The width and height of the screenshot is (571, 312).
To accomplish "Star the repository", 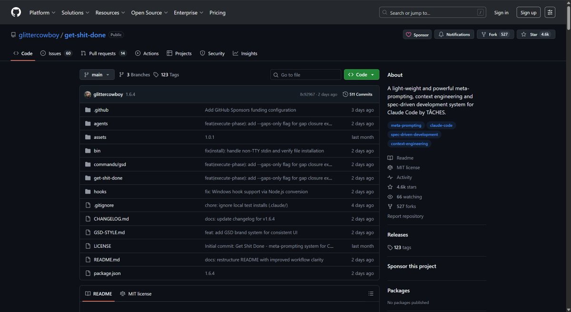I will click(536, 35).
